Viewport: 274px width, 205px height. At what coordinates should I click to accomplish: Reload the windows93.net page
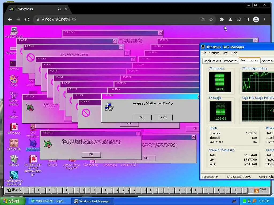click(x=27, y=19)
